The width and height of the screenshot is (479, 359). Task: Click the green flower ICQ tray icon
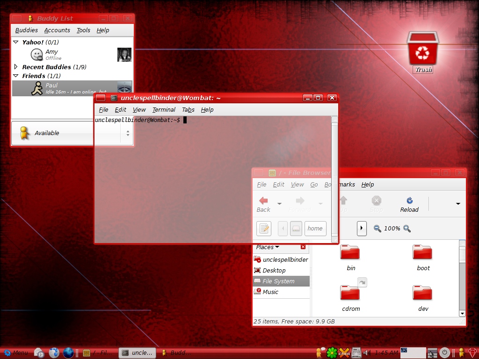click(332, 353)
